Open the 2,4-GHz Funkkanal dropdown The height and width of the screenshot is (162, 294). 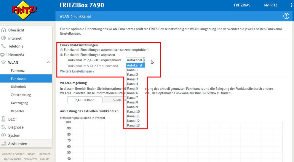pos(135,60)
